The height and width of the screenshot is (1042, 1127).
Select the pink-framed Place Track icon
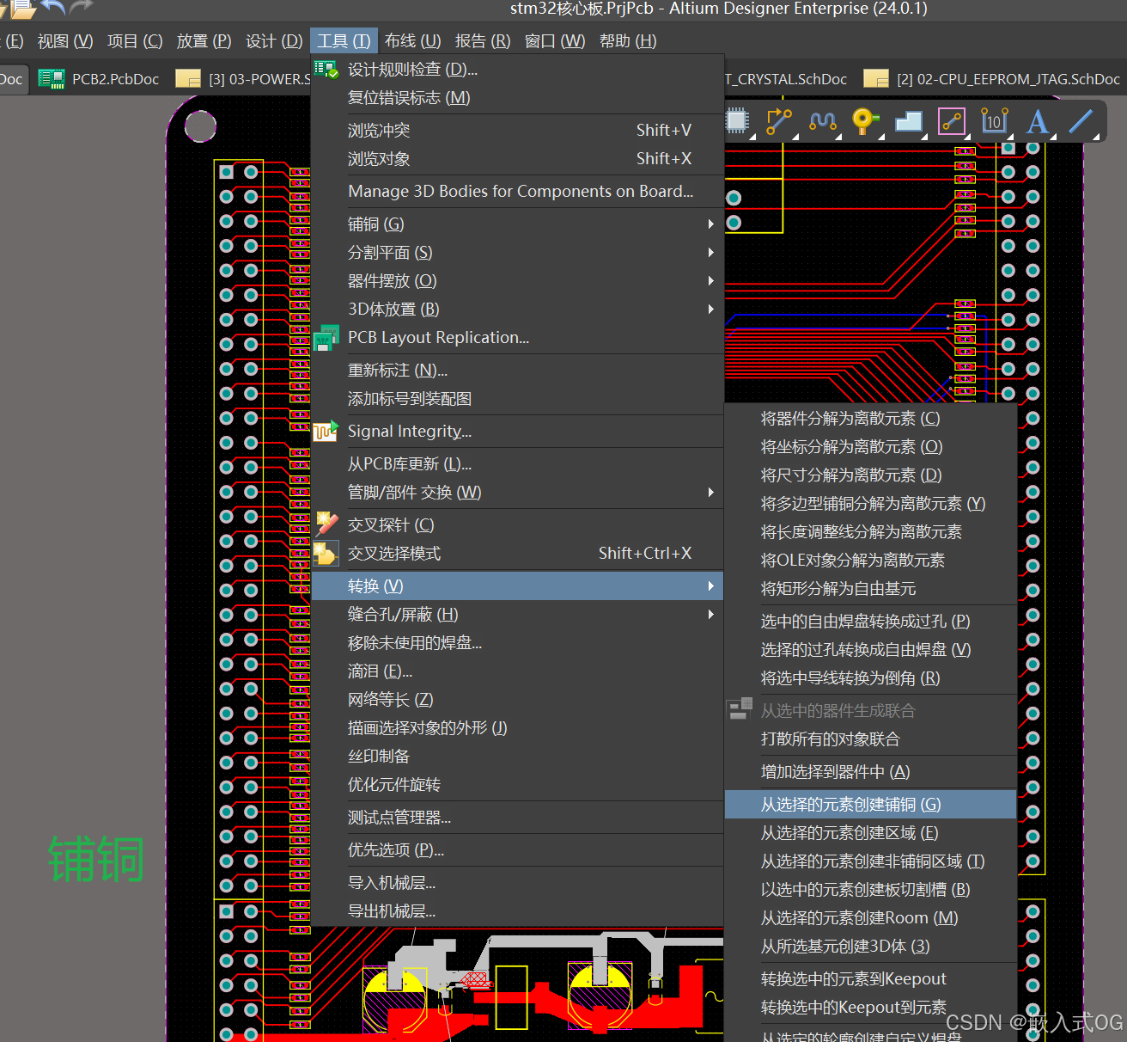[x=951, y=121]
